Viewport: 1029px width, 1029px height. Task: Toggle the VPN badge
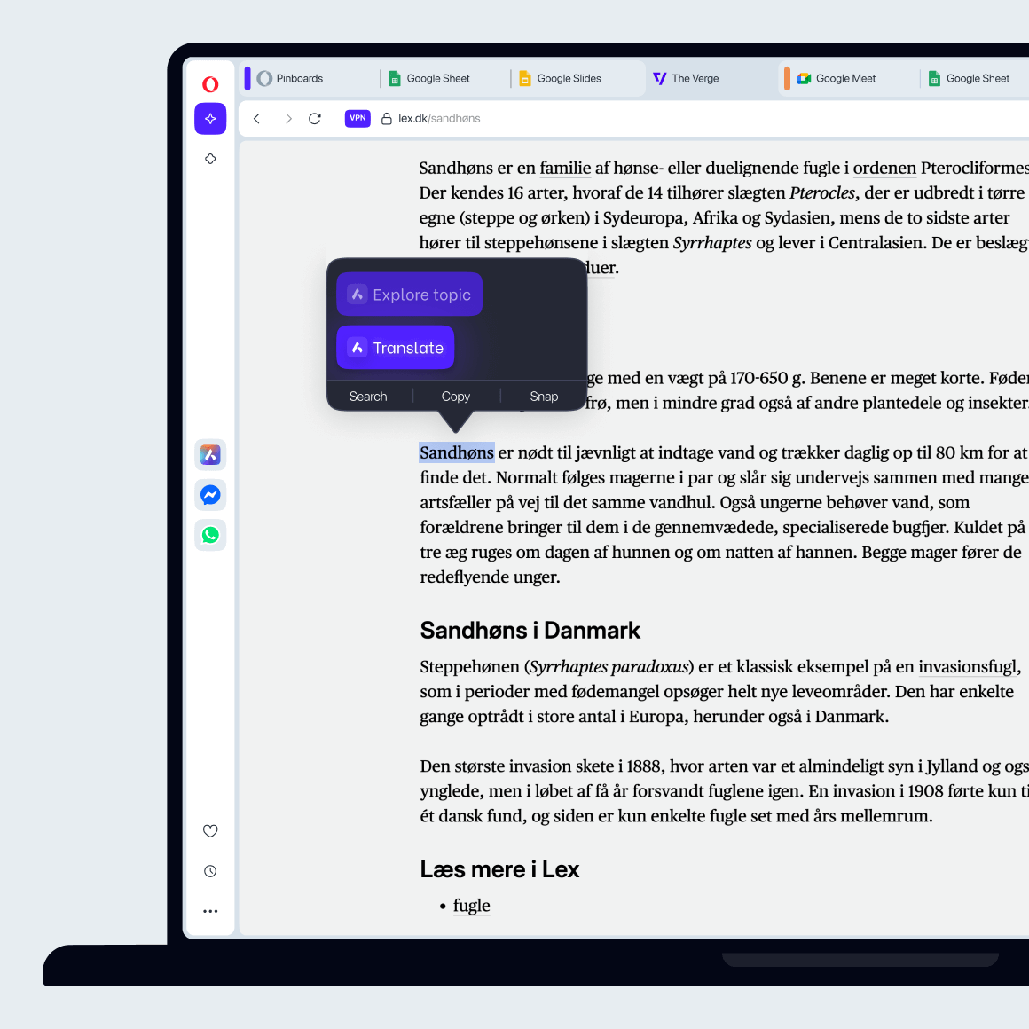click(x=357, y=118)
